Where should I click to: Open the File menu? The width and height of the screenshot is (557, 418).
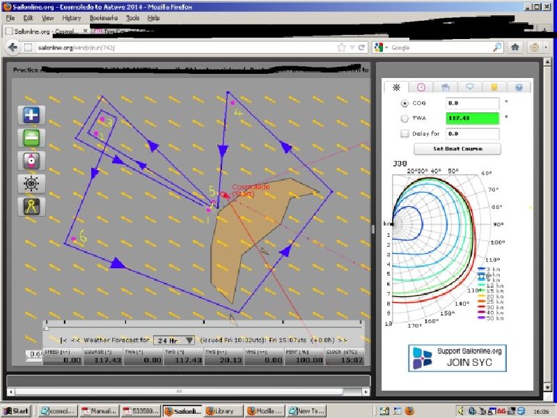(x=10, y=18)
